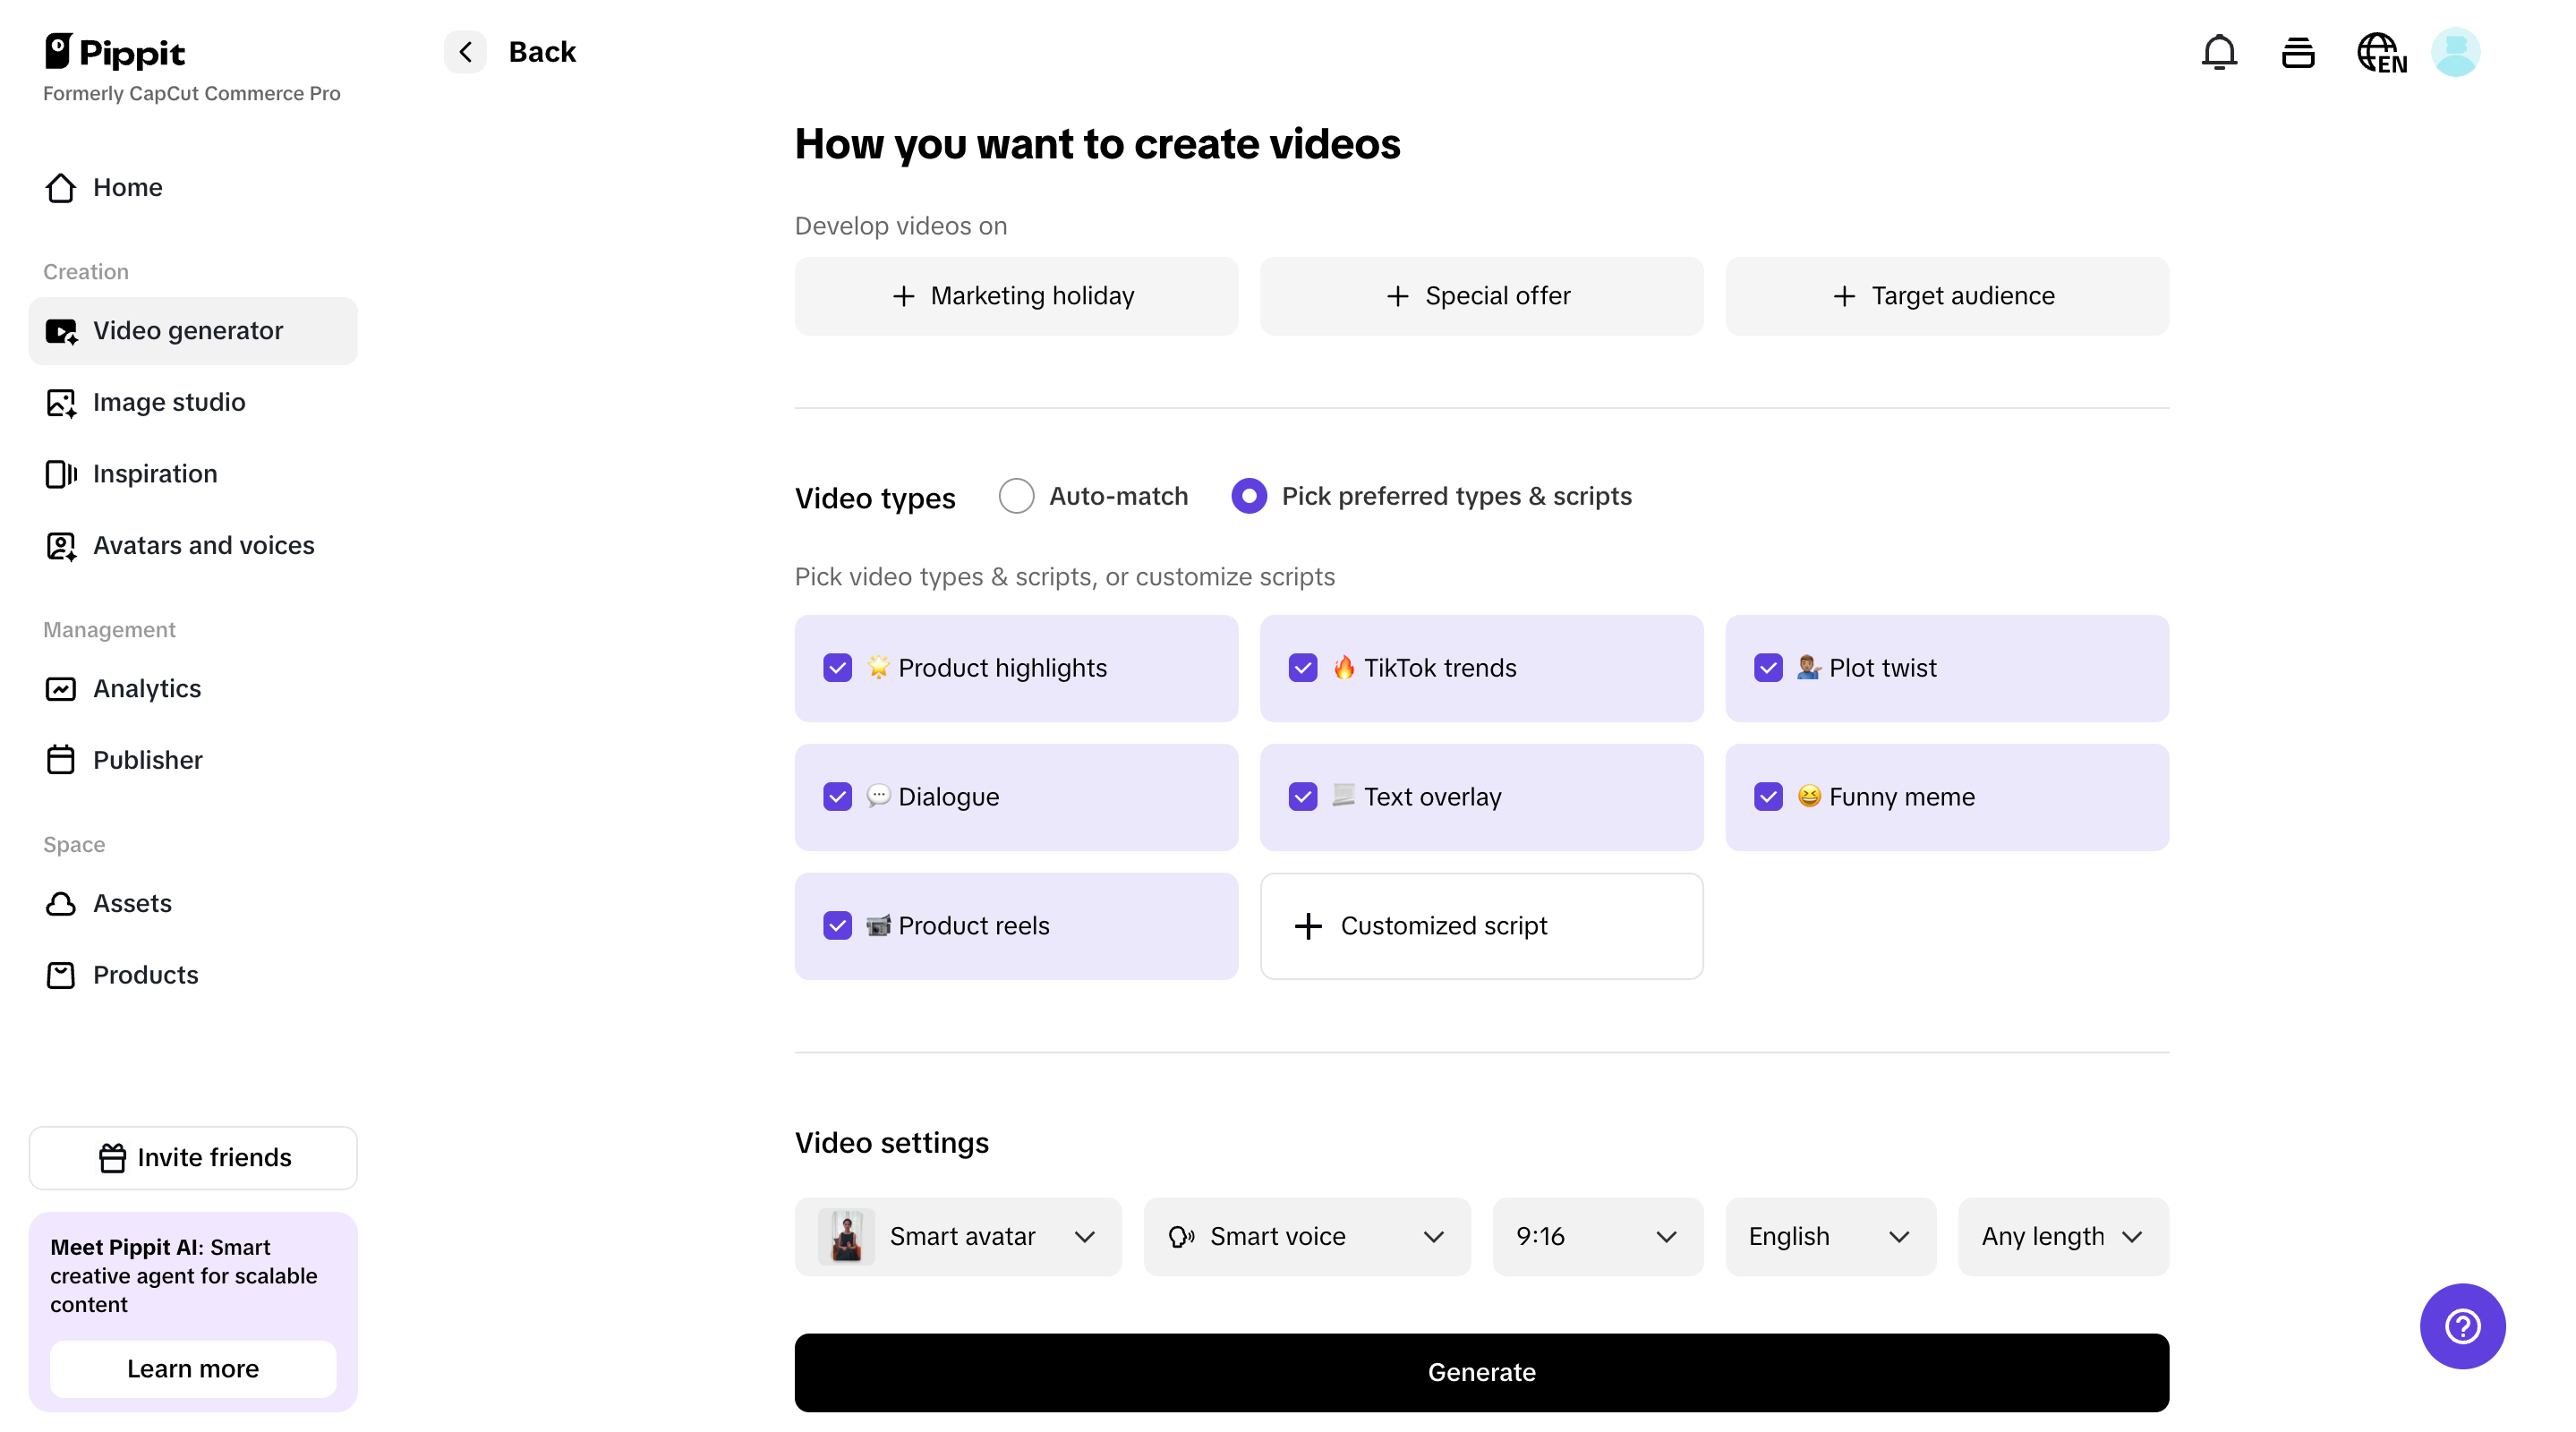The image size is (2576, 1432).
Task: Select the Smart avatar thumbnail
Action: coord(848,1236)
